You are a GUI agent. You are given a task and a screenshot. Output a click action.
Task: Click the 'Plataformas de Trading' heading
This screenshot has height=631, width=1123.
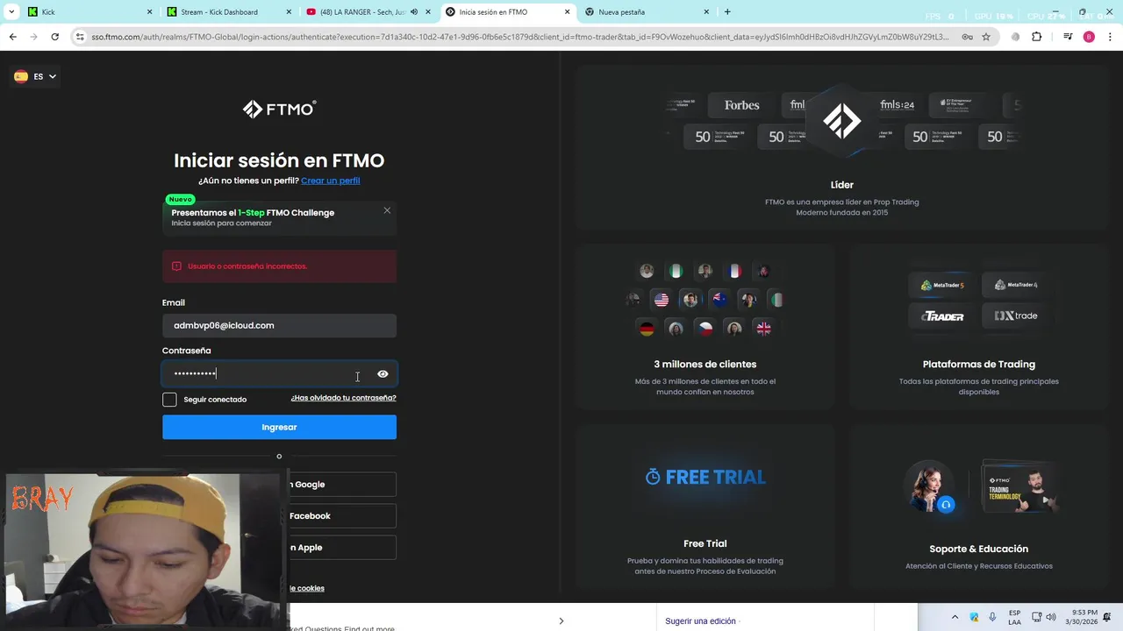tap(978, 365)
